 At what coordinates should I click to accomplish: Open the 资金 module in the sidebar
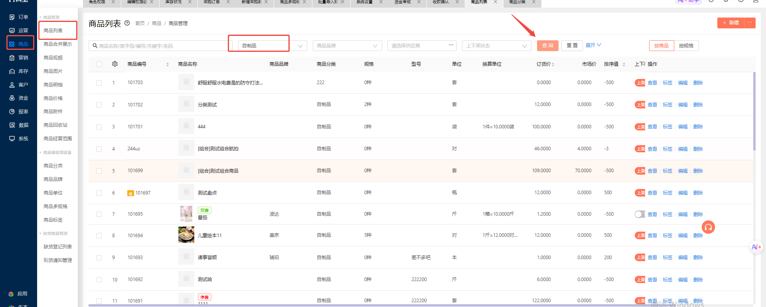(19, 98)
